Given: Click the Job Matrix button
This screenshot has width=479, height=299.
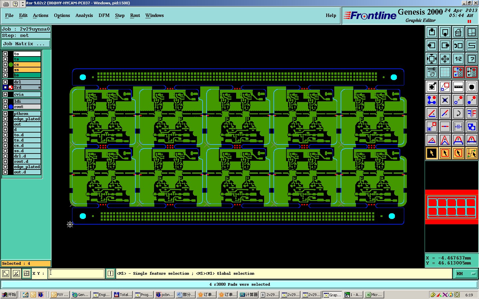Looking at the screenshot, I should (26, 44).
